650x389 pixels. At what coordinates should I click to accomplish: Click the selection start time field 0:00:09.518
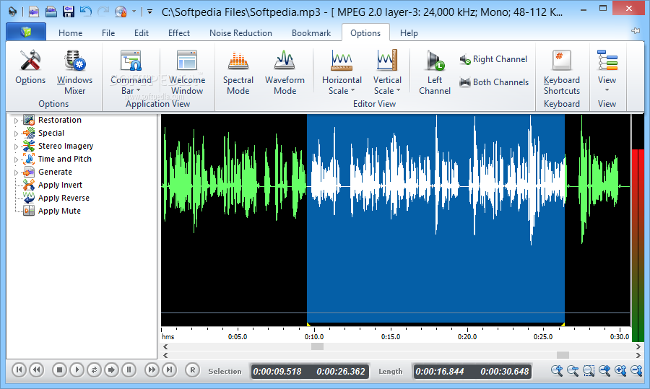[277, 372]
